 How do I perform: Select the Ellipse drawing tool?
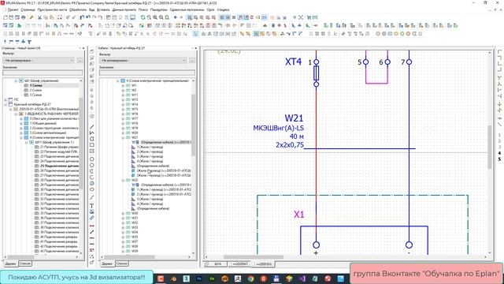point(92,189)
